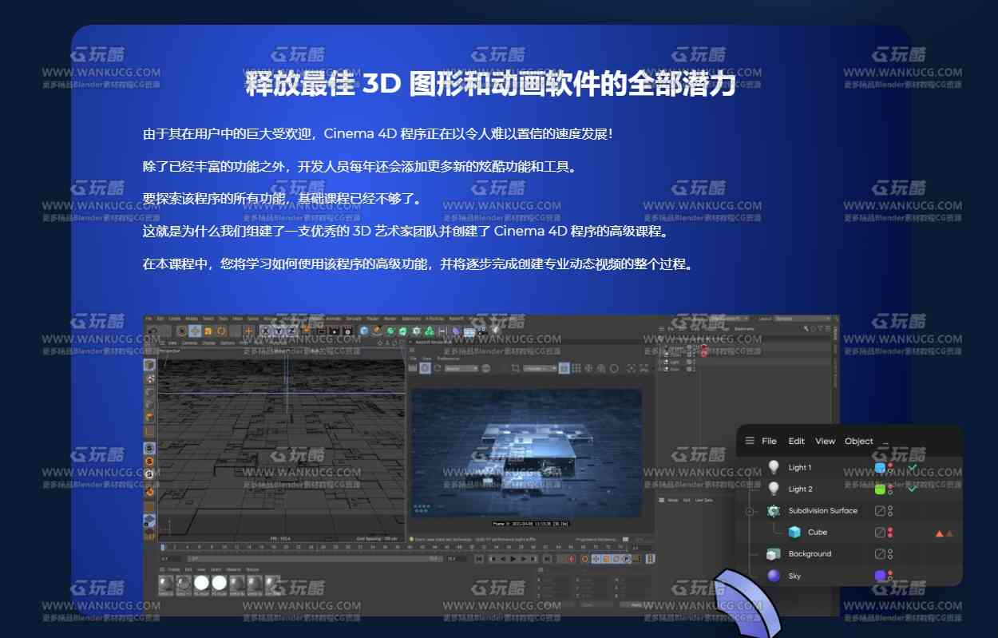This screenshot has width=998, height=638.
Task: Click the Cube layer box
Action: click(880, 532)
